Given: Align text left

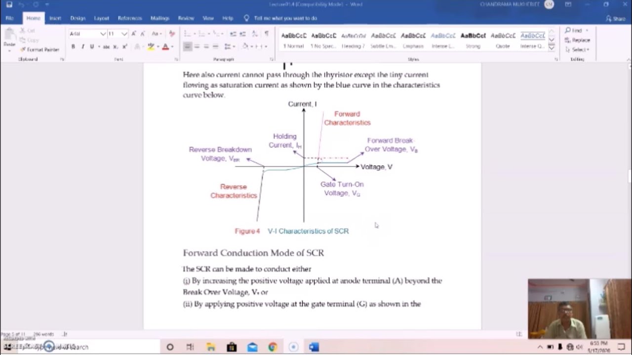Looking at the screenshot, I should pyautogui.click(x=187, y=46).
